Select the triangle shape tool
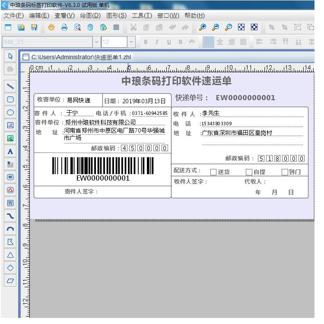 [x=10, y=255]
